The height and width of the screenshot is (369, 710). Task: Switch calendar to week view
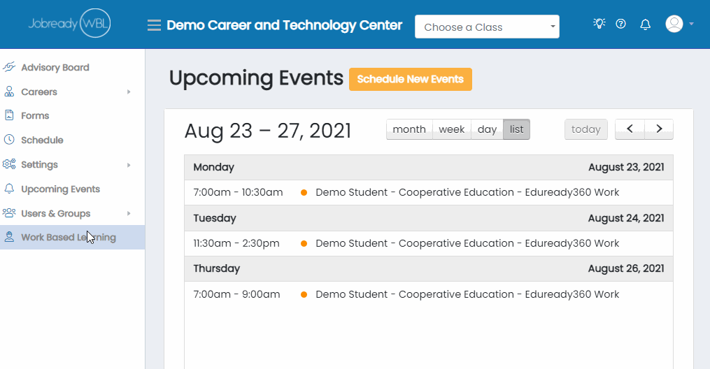[451, 129]
